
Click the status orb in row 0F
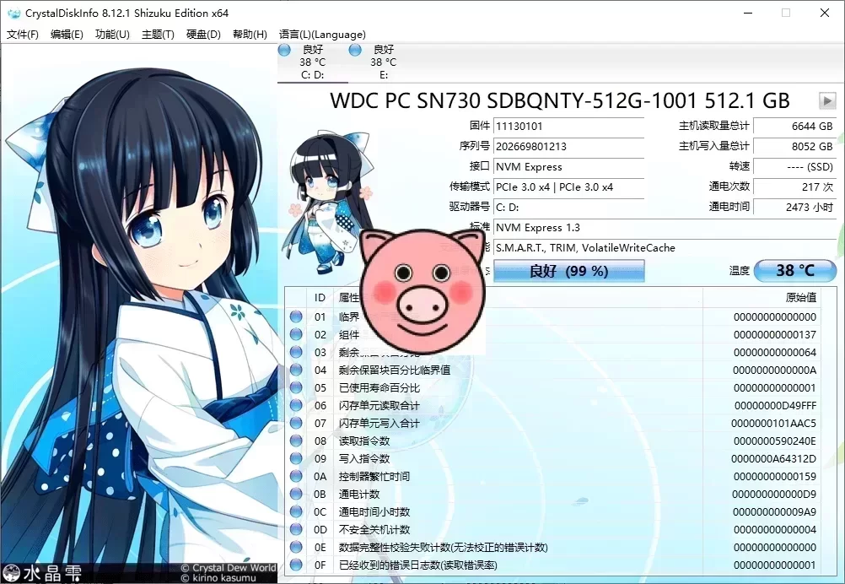[x=296, y=565]
